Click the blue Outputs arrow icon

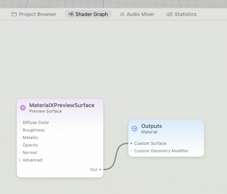point(134,128)
